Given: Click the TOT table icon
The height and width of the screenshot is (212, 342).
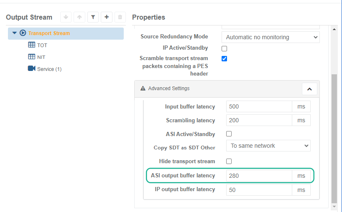Looking at the screenshot, I should click(32, 45).
